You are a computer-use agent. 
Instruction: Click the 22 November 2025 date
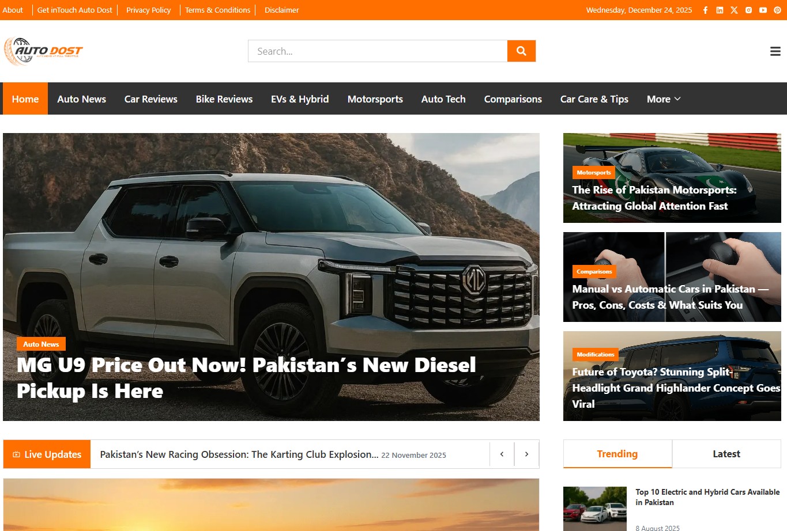coord(414,455)
